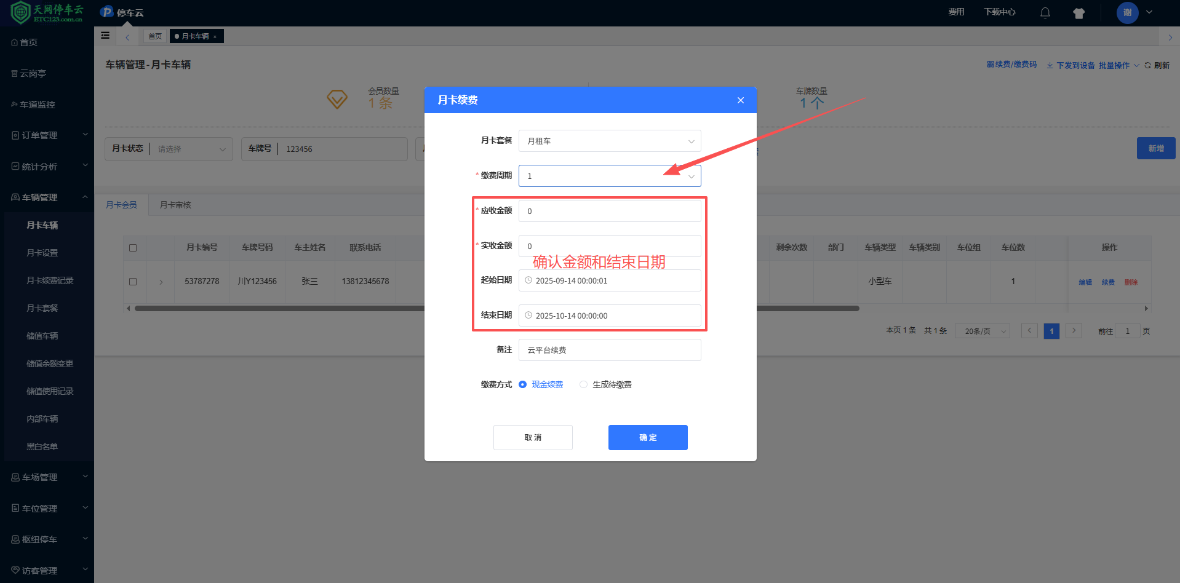Click the 备注 input field
This screenshot has width=1180, height=583.
click(610, 350)
